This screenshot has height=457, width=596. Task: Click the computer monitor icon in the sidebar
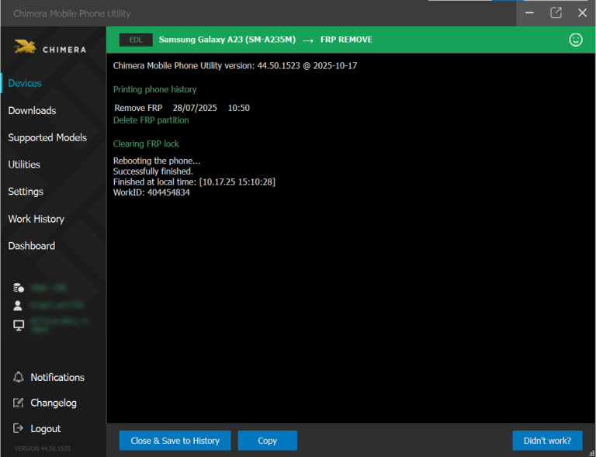pyautogui.click(x=19, y=325)
